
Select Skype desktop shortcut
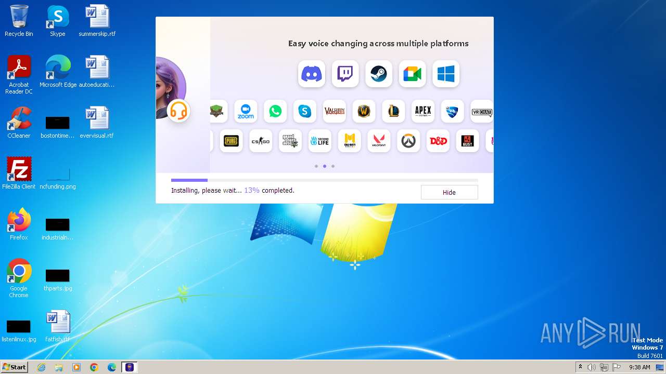[x=58, y=21]
